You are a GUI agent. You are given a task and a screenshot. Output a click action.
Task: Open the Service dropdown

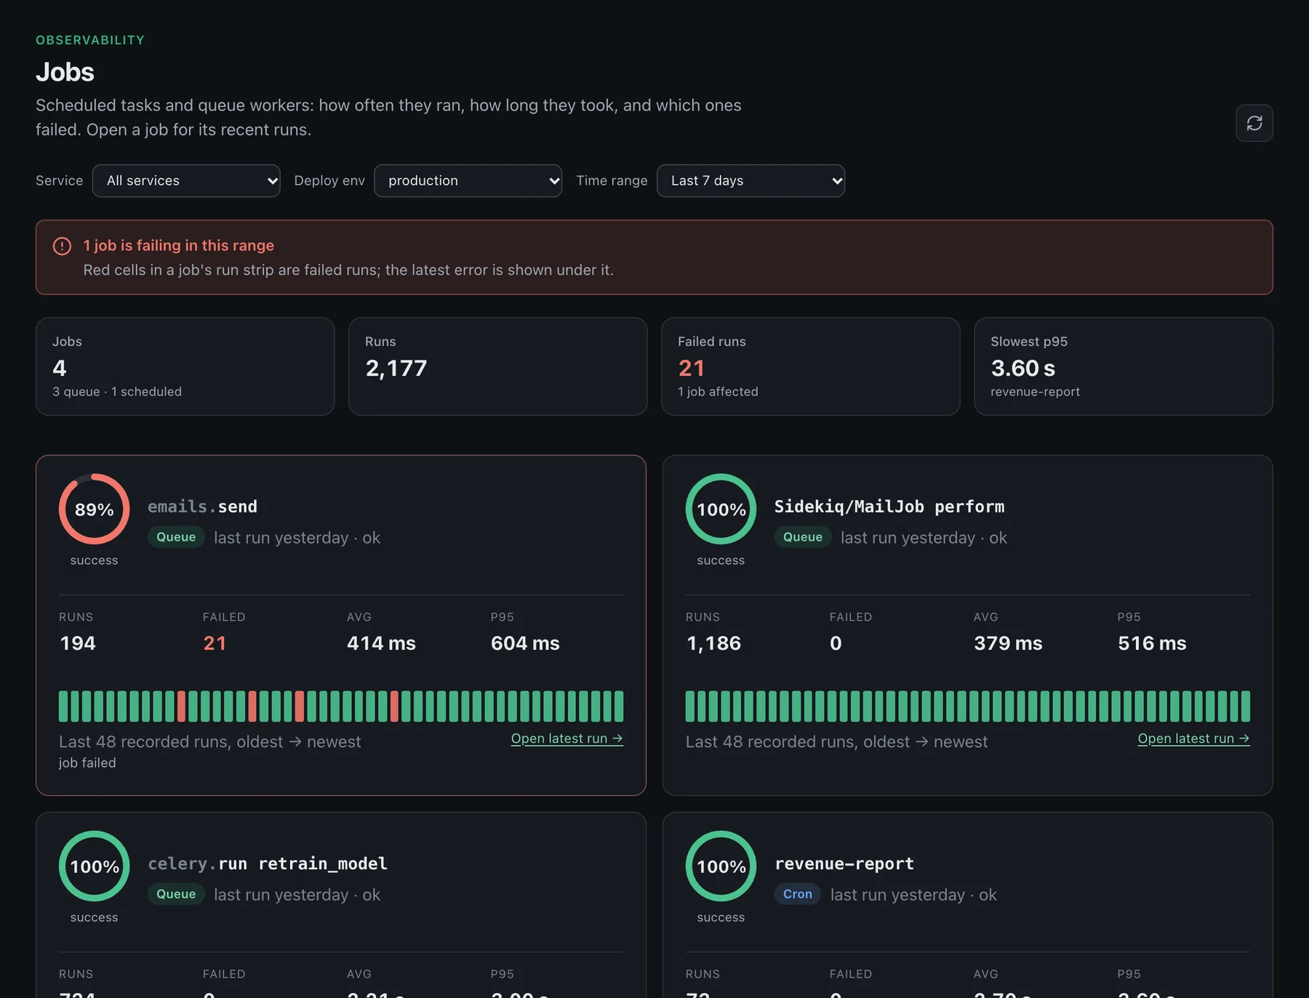point(186,180)
